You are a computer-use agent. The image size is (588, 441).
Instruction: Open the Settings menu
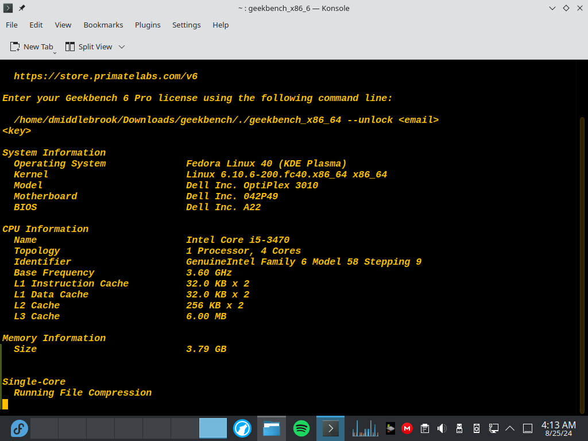point(187,25)
